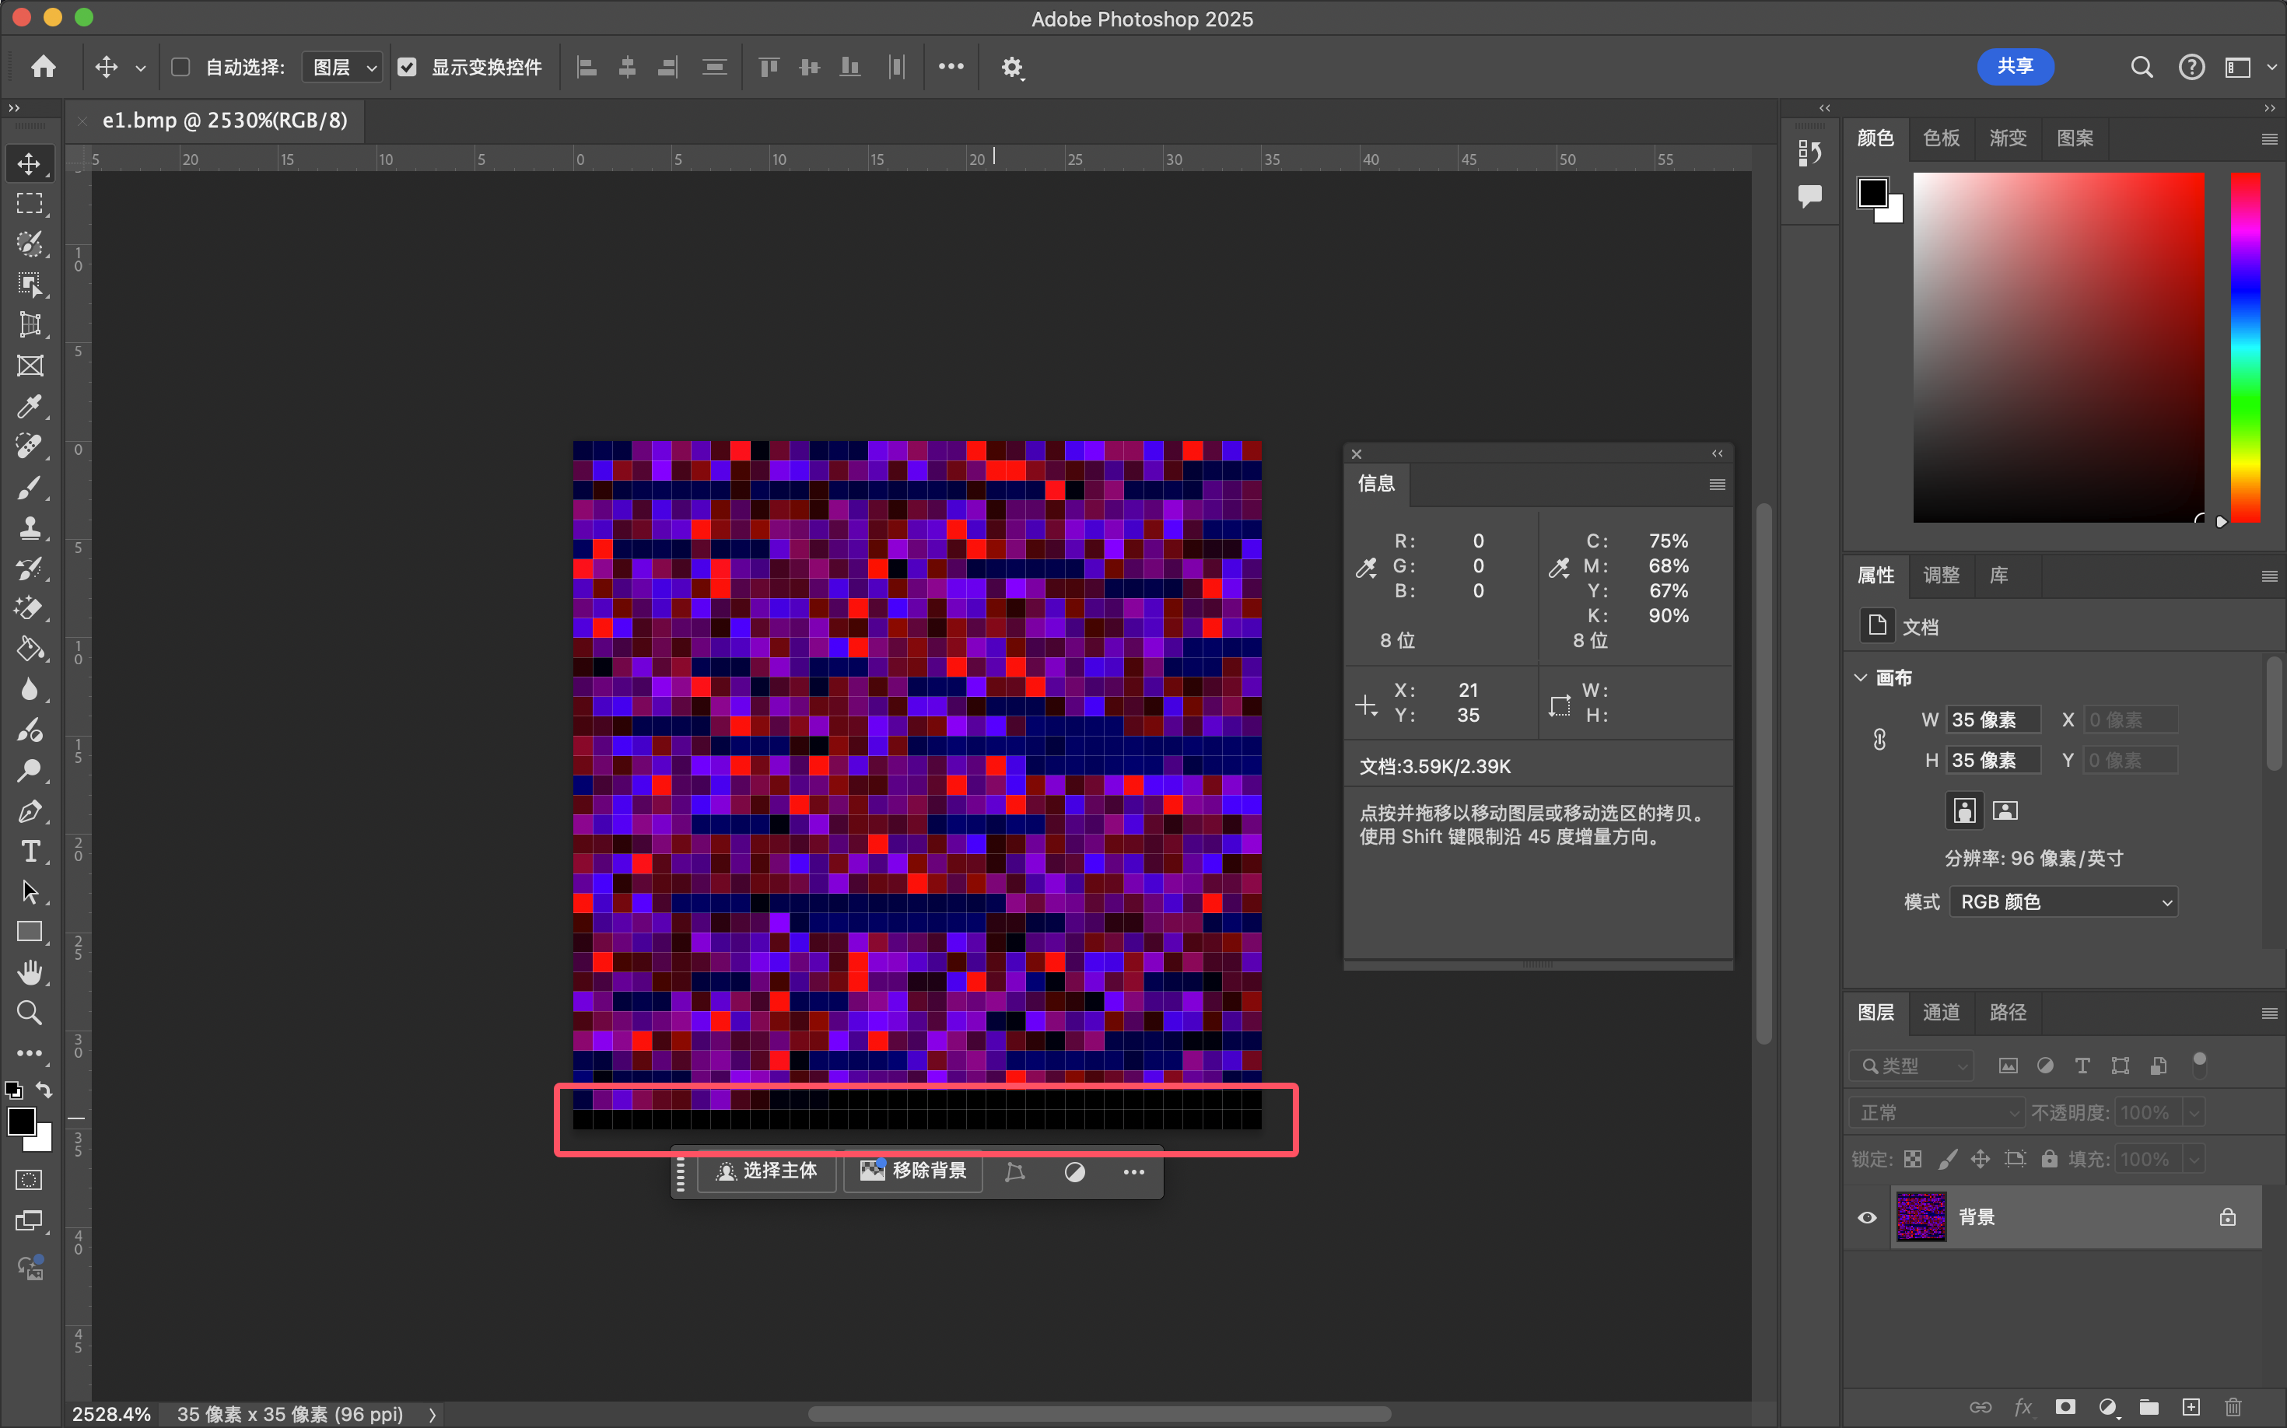Uncheck the 显示变换控件 checkbox
The height and width of the screenshot is (1428, 2287).
click(x=407, y=67)
